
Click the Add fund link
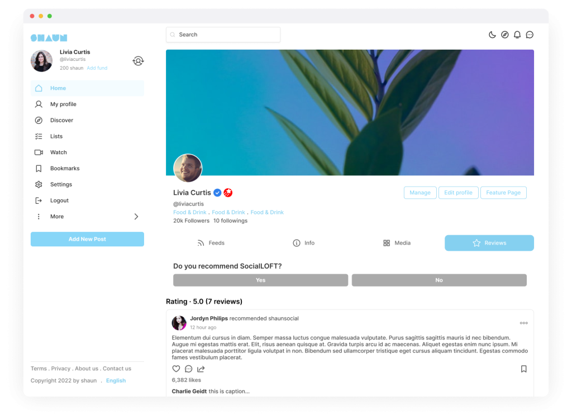(97, 68)
